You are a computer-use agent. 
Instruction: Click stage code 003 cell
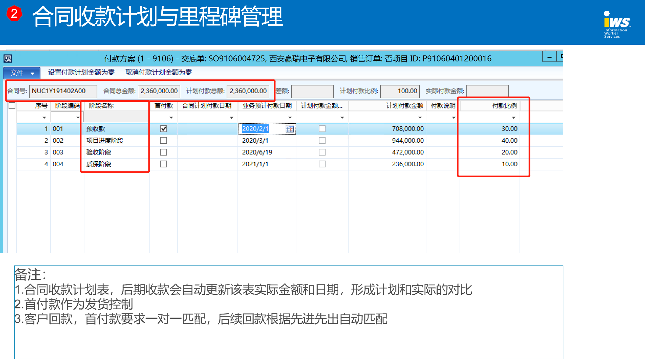tap(67, 152)
